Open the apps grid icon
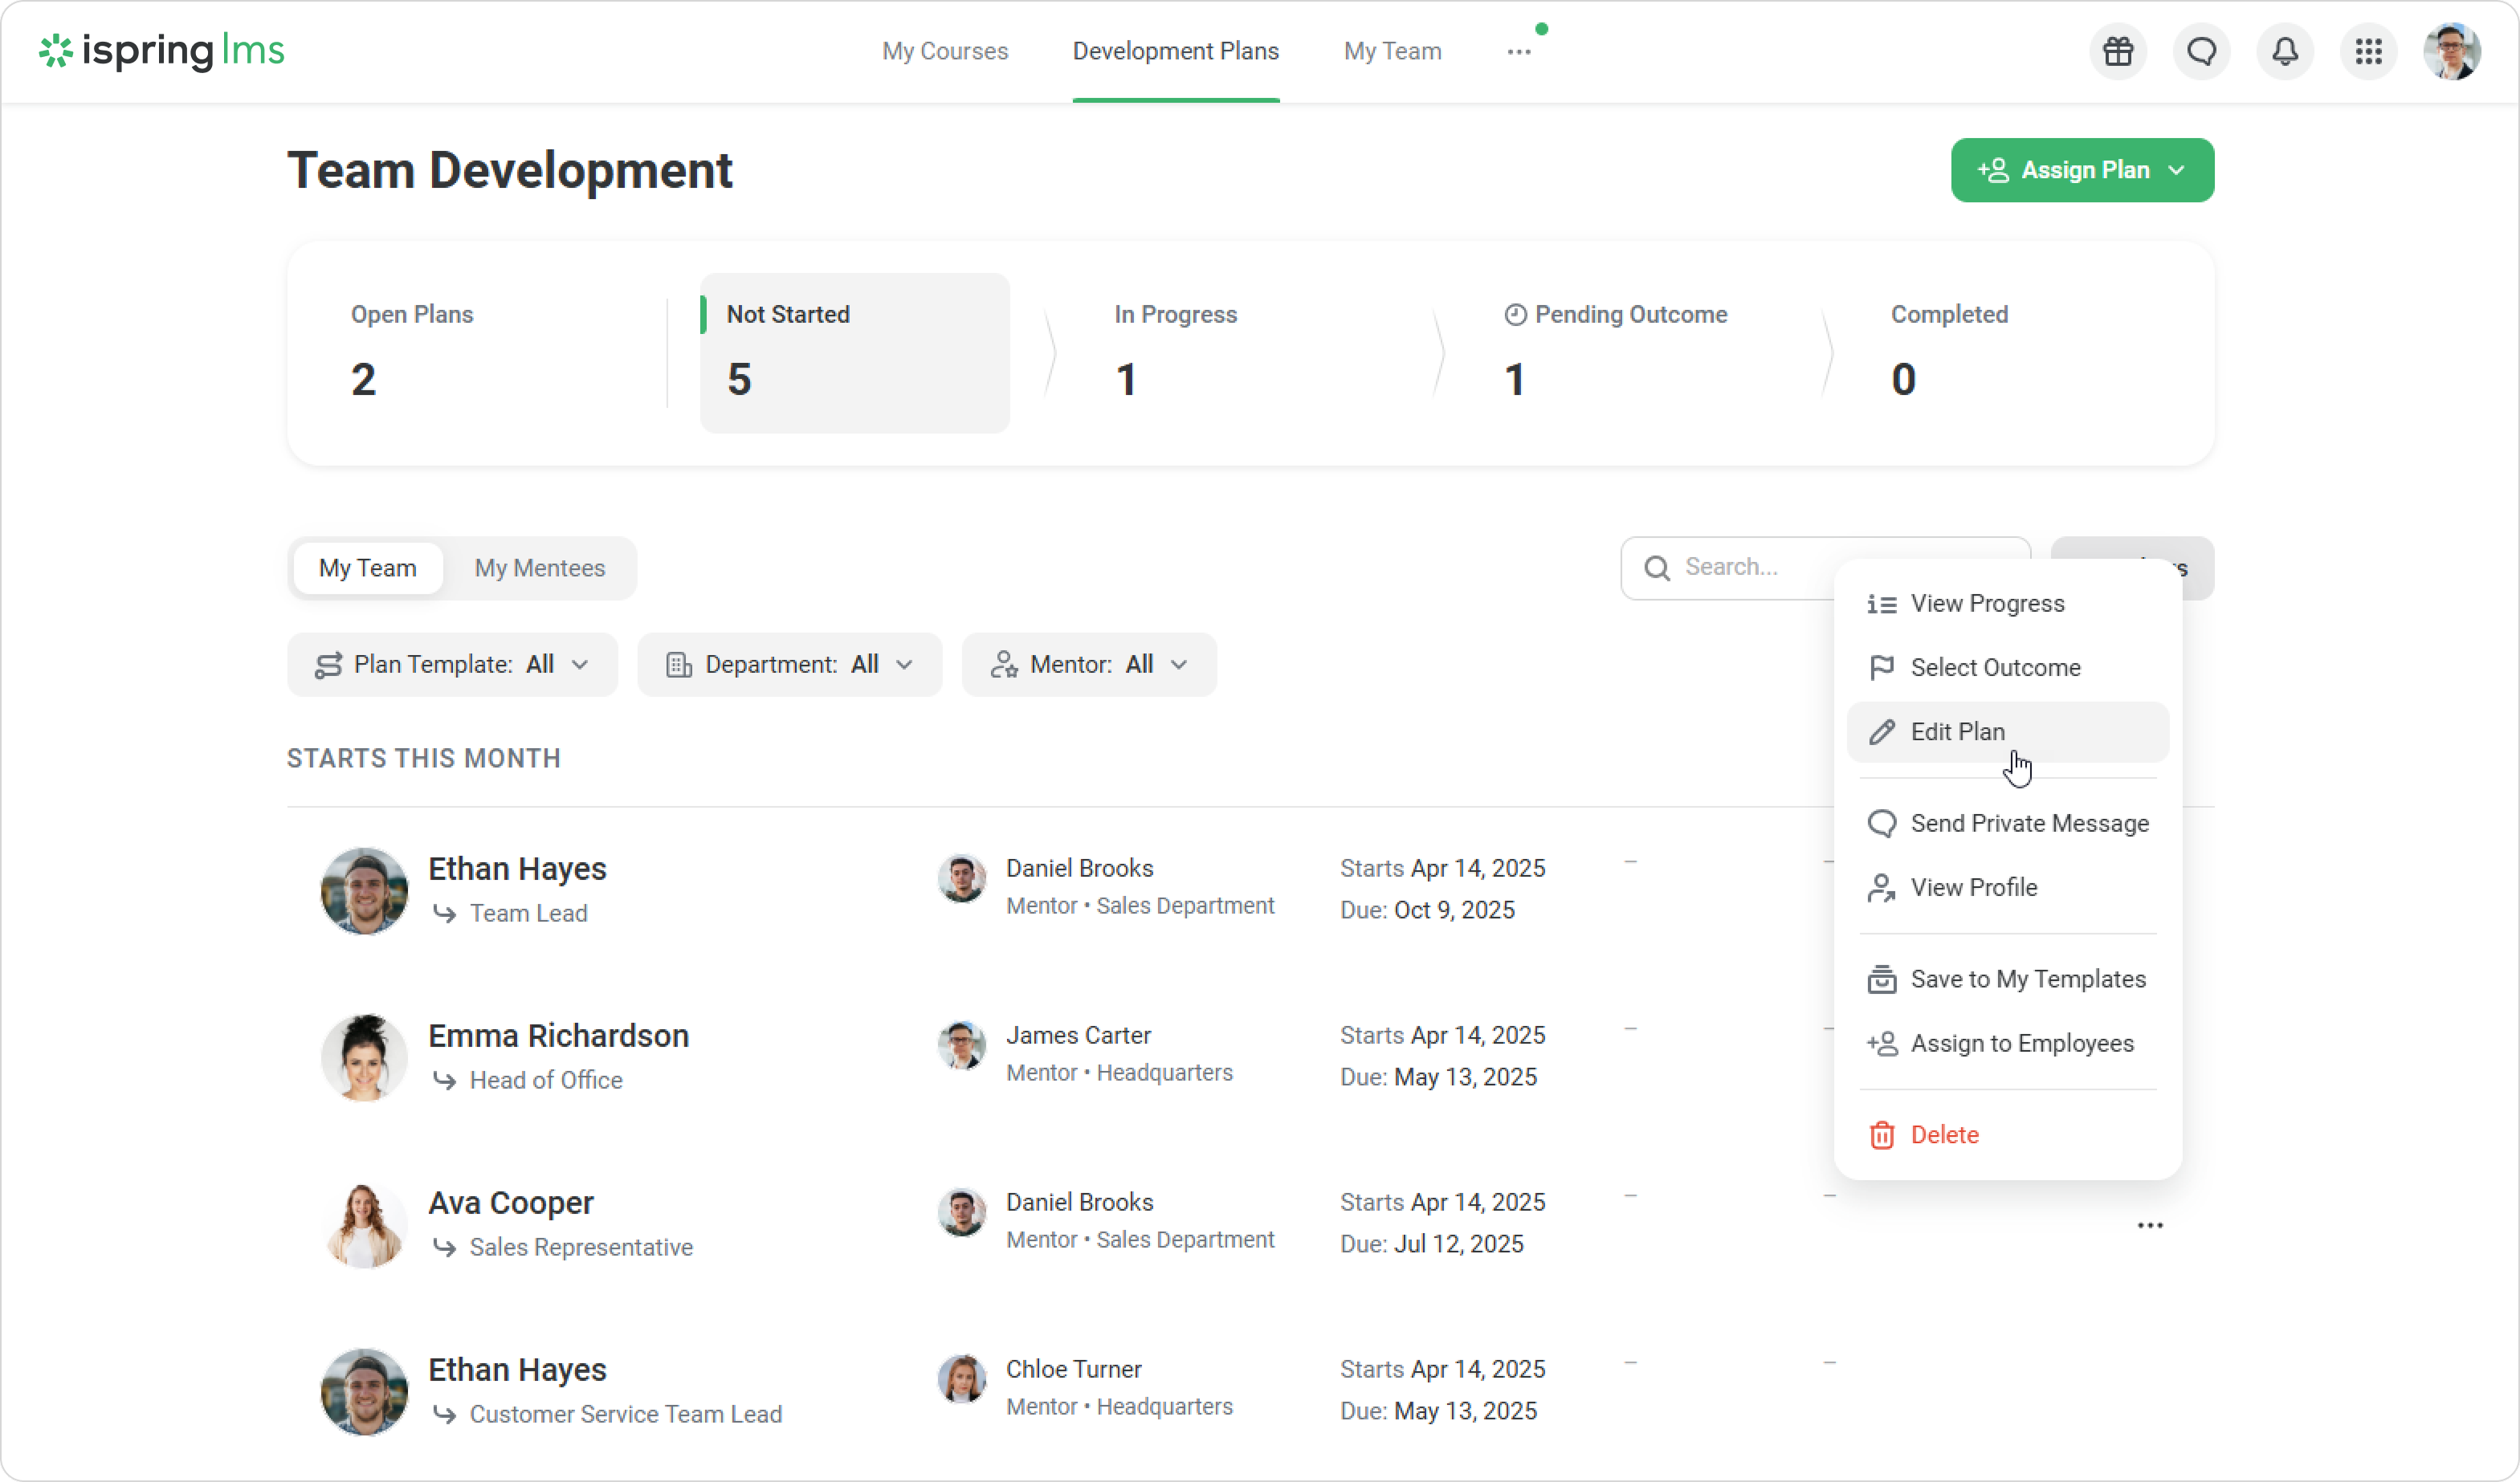Viewport: 2520px width, 1482px height. coord(2368,51)
